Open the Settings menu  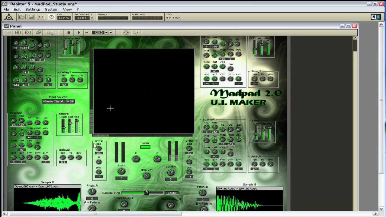tap(33, 9)
